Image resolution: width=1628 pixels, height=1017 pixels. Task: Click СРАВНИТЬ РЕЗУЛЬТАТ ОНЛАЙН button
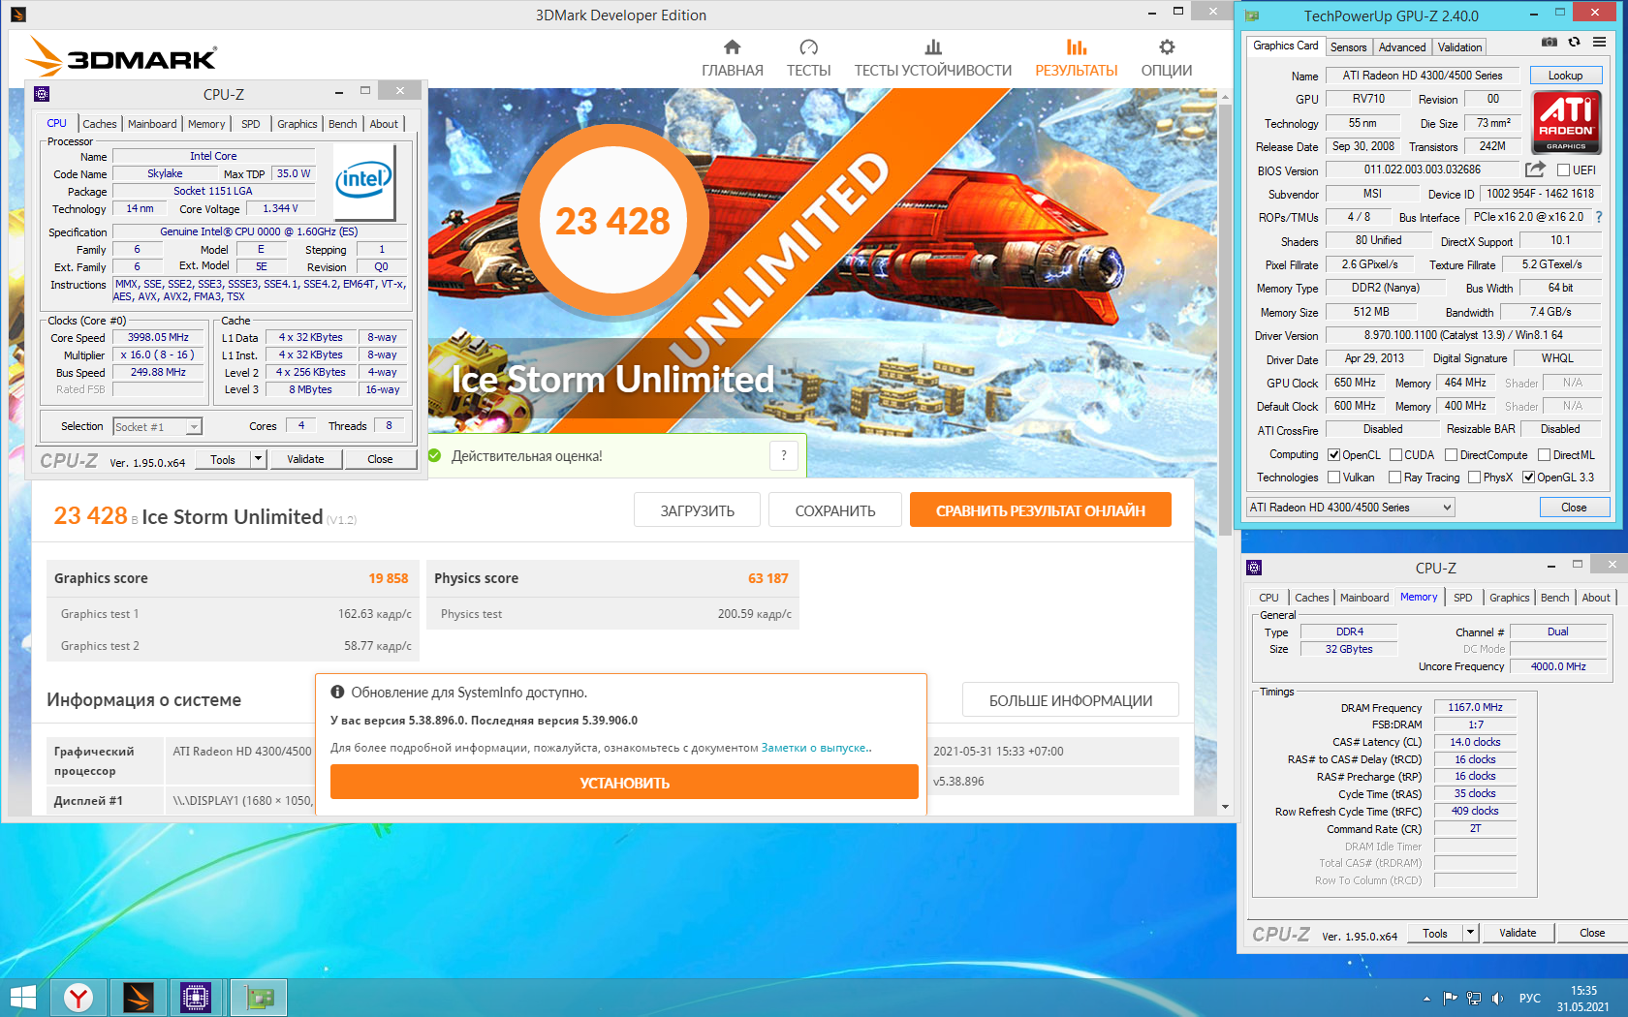pos(1041,510)
